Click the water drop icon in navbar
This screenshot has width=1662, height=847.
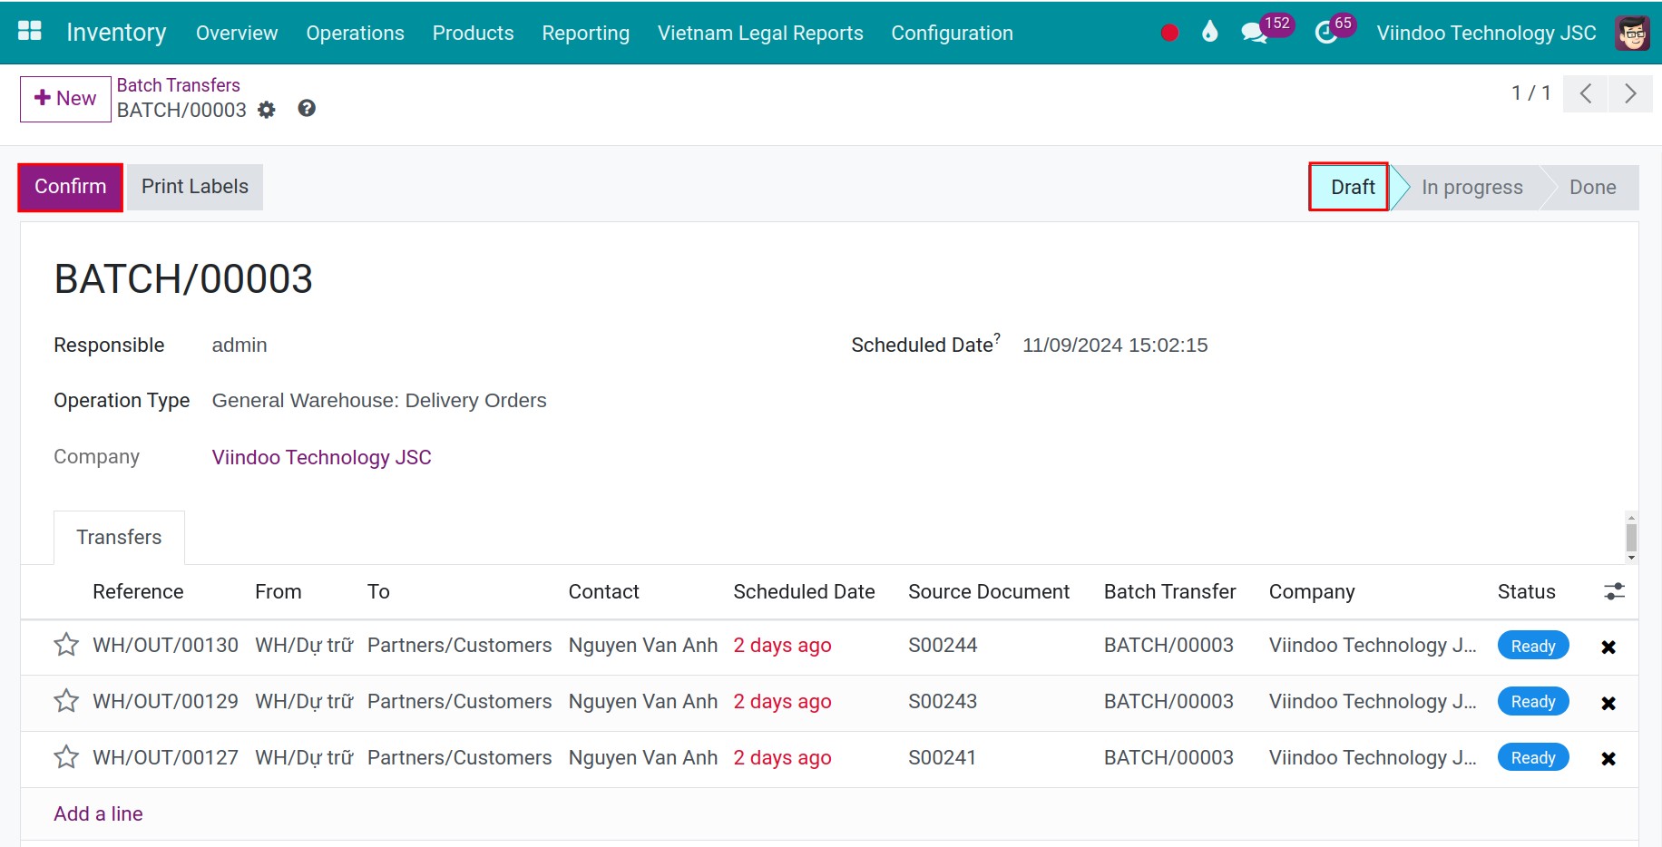click(1209, 32)
